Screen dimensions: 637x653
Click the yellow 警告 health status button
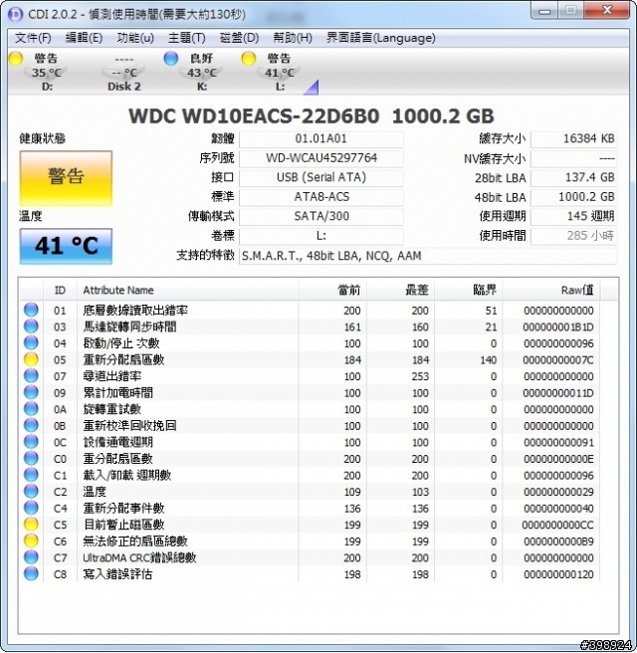pyautogui.click(x=66, y=178)
